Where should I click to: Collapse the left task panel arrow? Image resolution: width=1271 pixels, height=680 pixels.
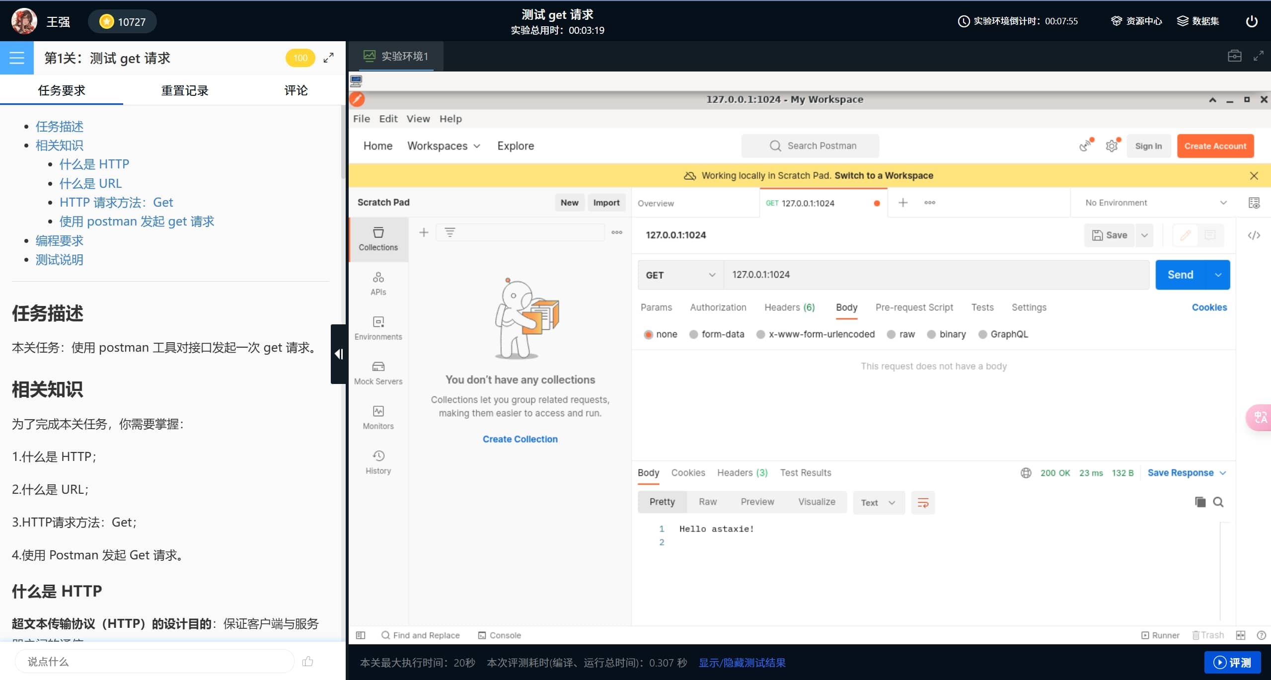339,354
